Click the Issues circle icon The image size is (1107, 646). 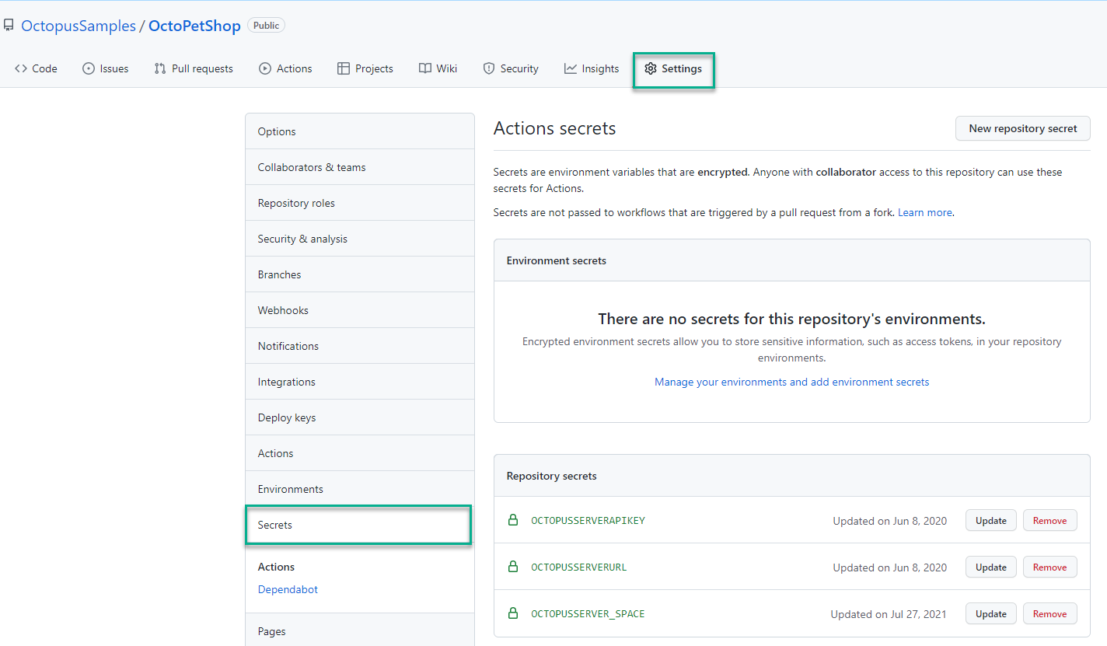click(x=89, y=68)
